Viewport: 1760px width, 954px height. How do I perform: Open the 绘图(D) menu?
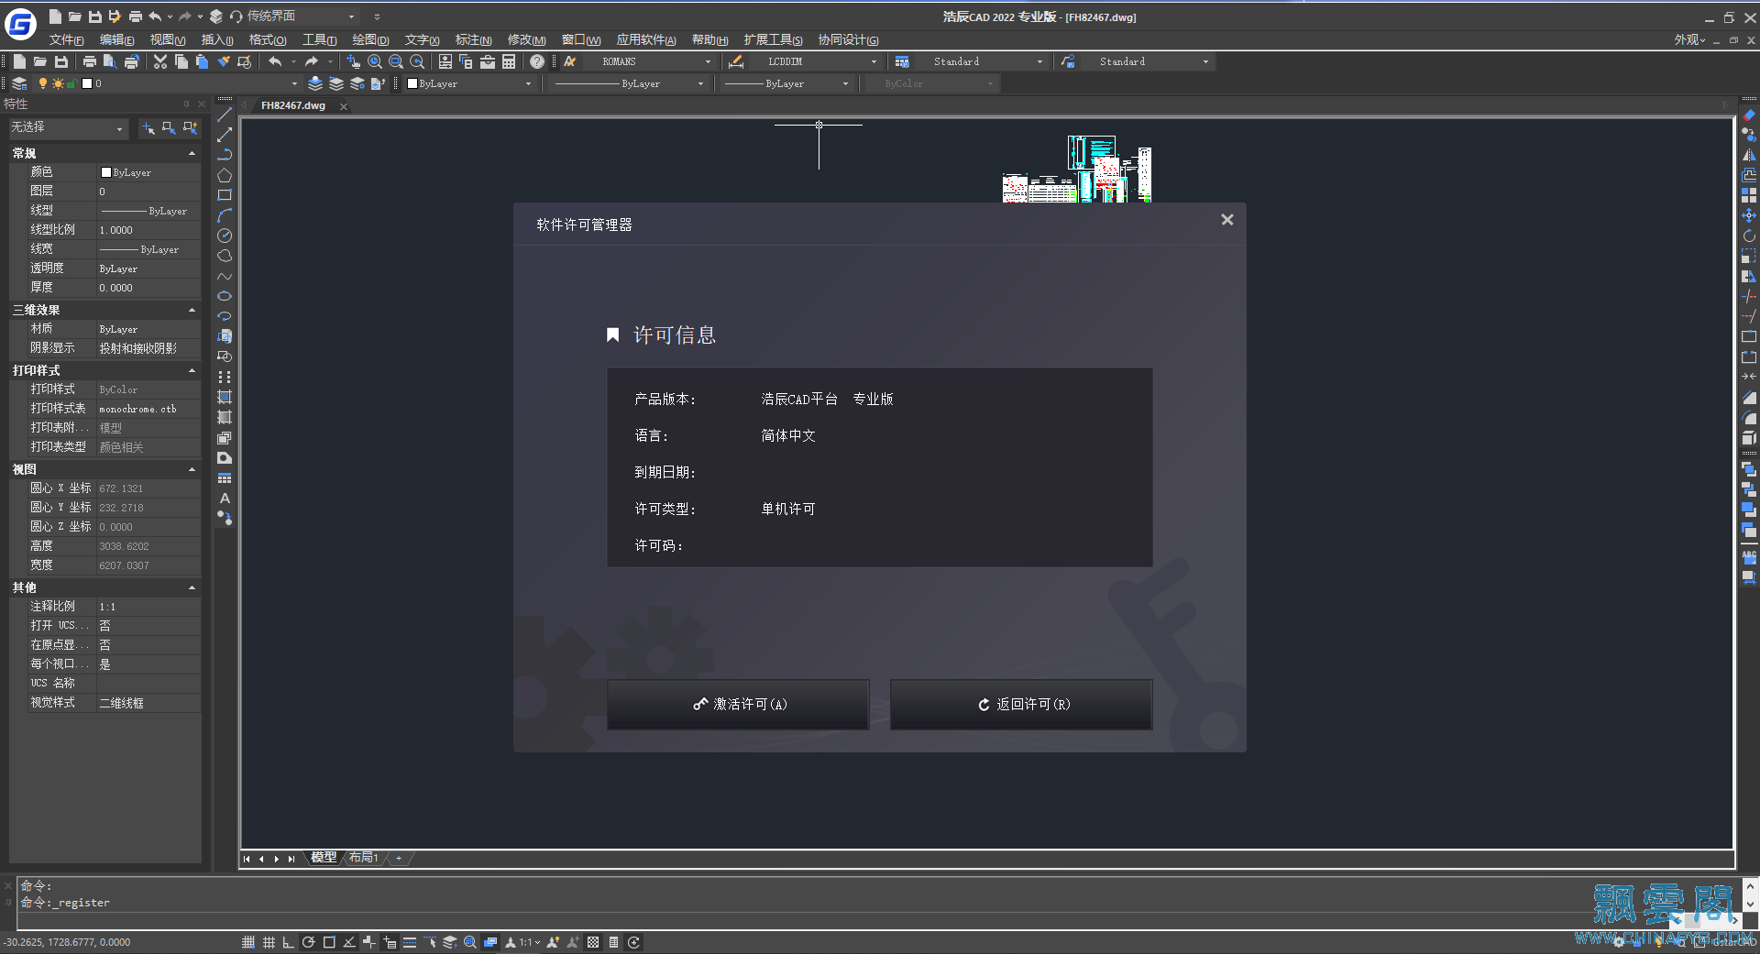(x=370, y=39)
